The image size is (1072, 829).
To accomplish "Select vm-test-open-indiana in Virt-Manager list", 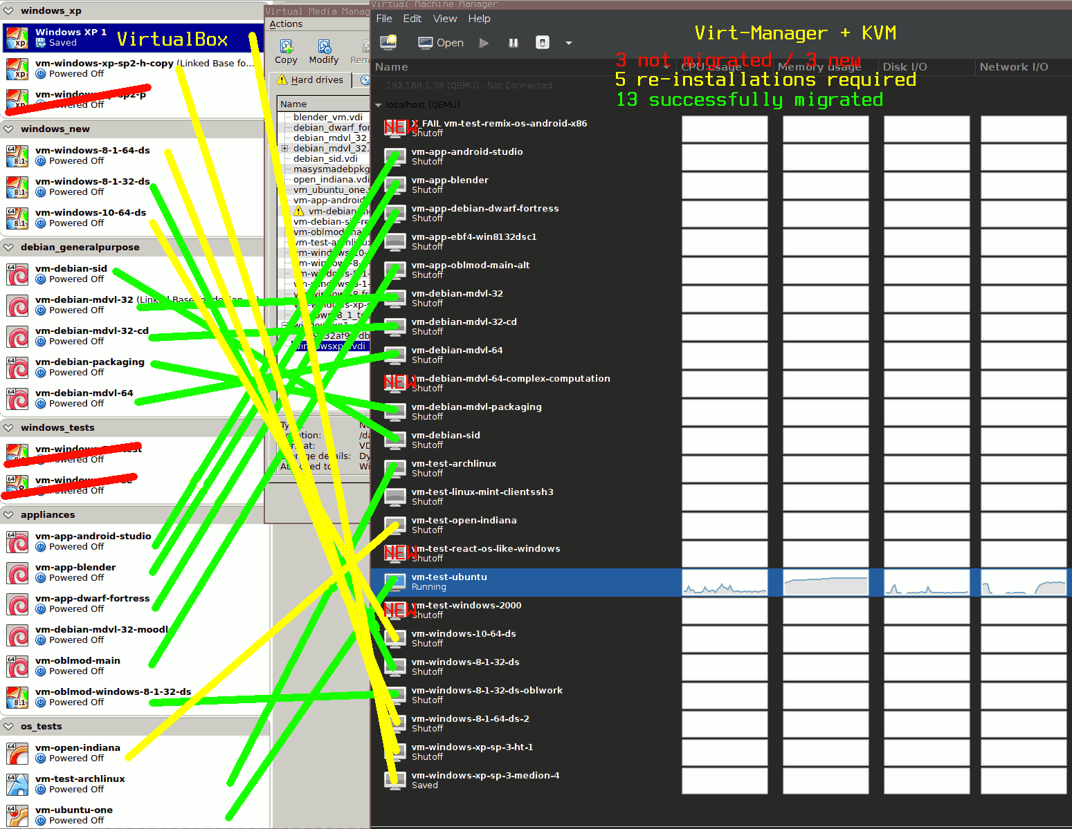I will pyautogui.click(x=721, y=525).
